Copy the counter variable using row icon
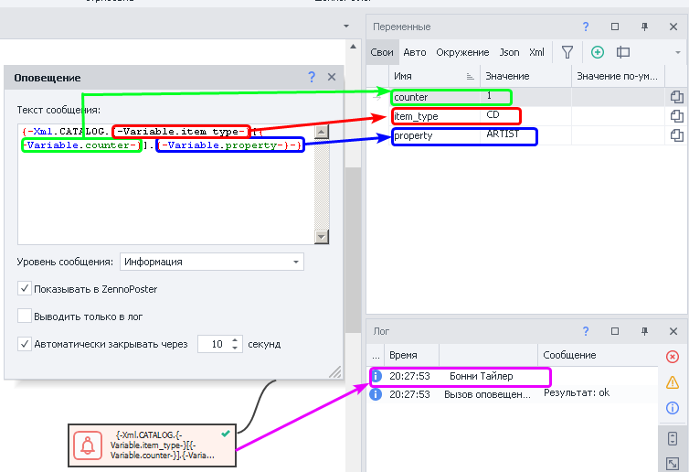This screenshot has width=689, height=472. [x=676, y=96]
